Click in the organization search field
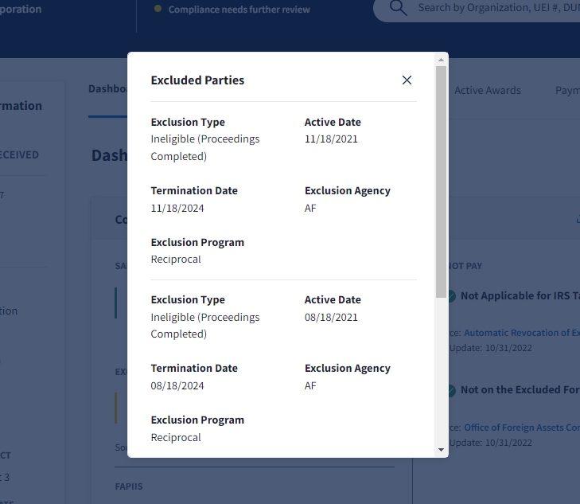580x504 pixels. coord(493,9)
